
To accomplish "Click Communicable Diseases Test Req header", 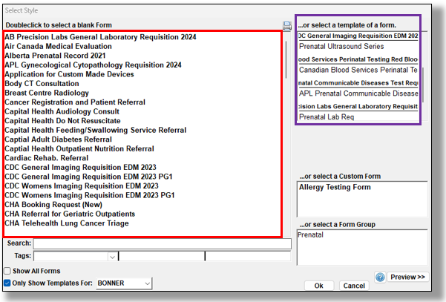I will pos(358,83).
